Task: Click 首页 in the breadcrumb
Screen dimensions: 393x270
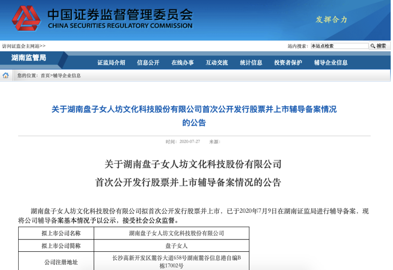Action: [x=45, y=76]
